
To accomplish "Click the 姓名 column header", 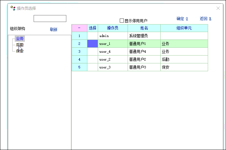I will click(144, 28).
